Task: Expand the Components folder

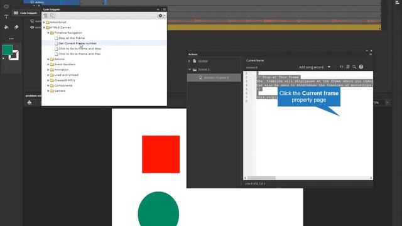Action: pyautogui.click(x=48, y=85)
